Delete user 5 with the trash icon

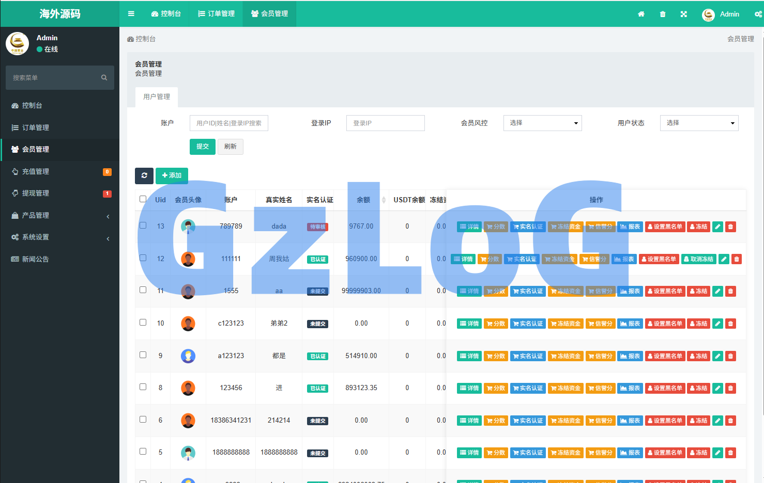pyautogui.click(x=730, y=453)
